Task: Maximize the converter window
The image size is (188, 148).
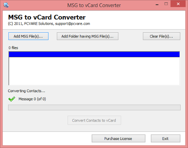Action: click(x=166, y=4)
